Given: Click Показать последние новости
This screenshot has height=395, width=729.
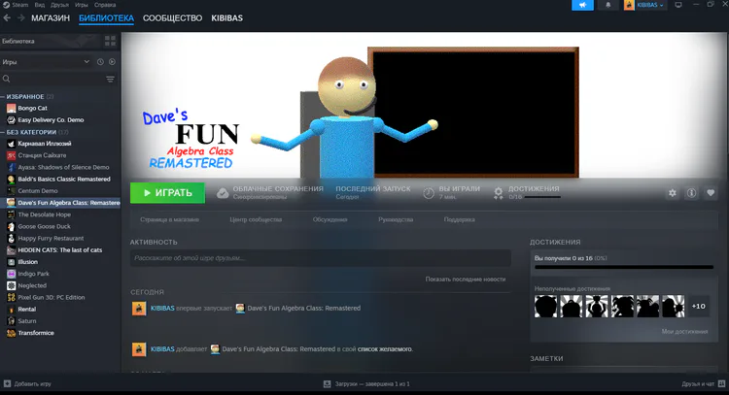Looking at the screenshot, I should click(466, 279).
